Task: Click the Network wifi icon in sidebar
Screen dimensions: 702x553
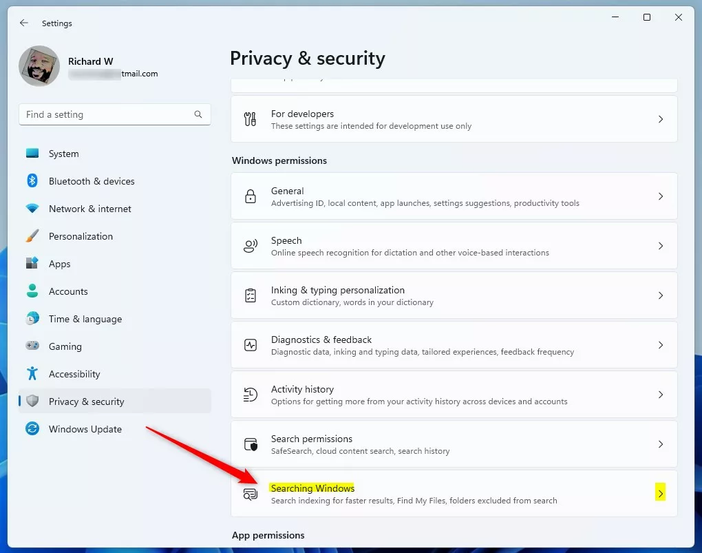Action: 32,209
